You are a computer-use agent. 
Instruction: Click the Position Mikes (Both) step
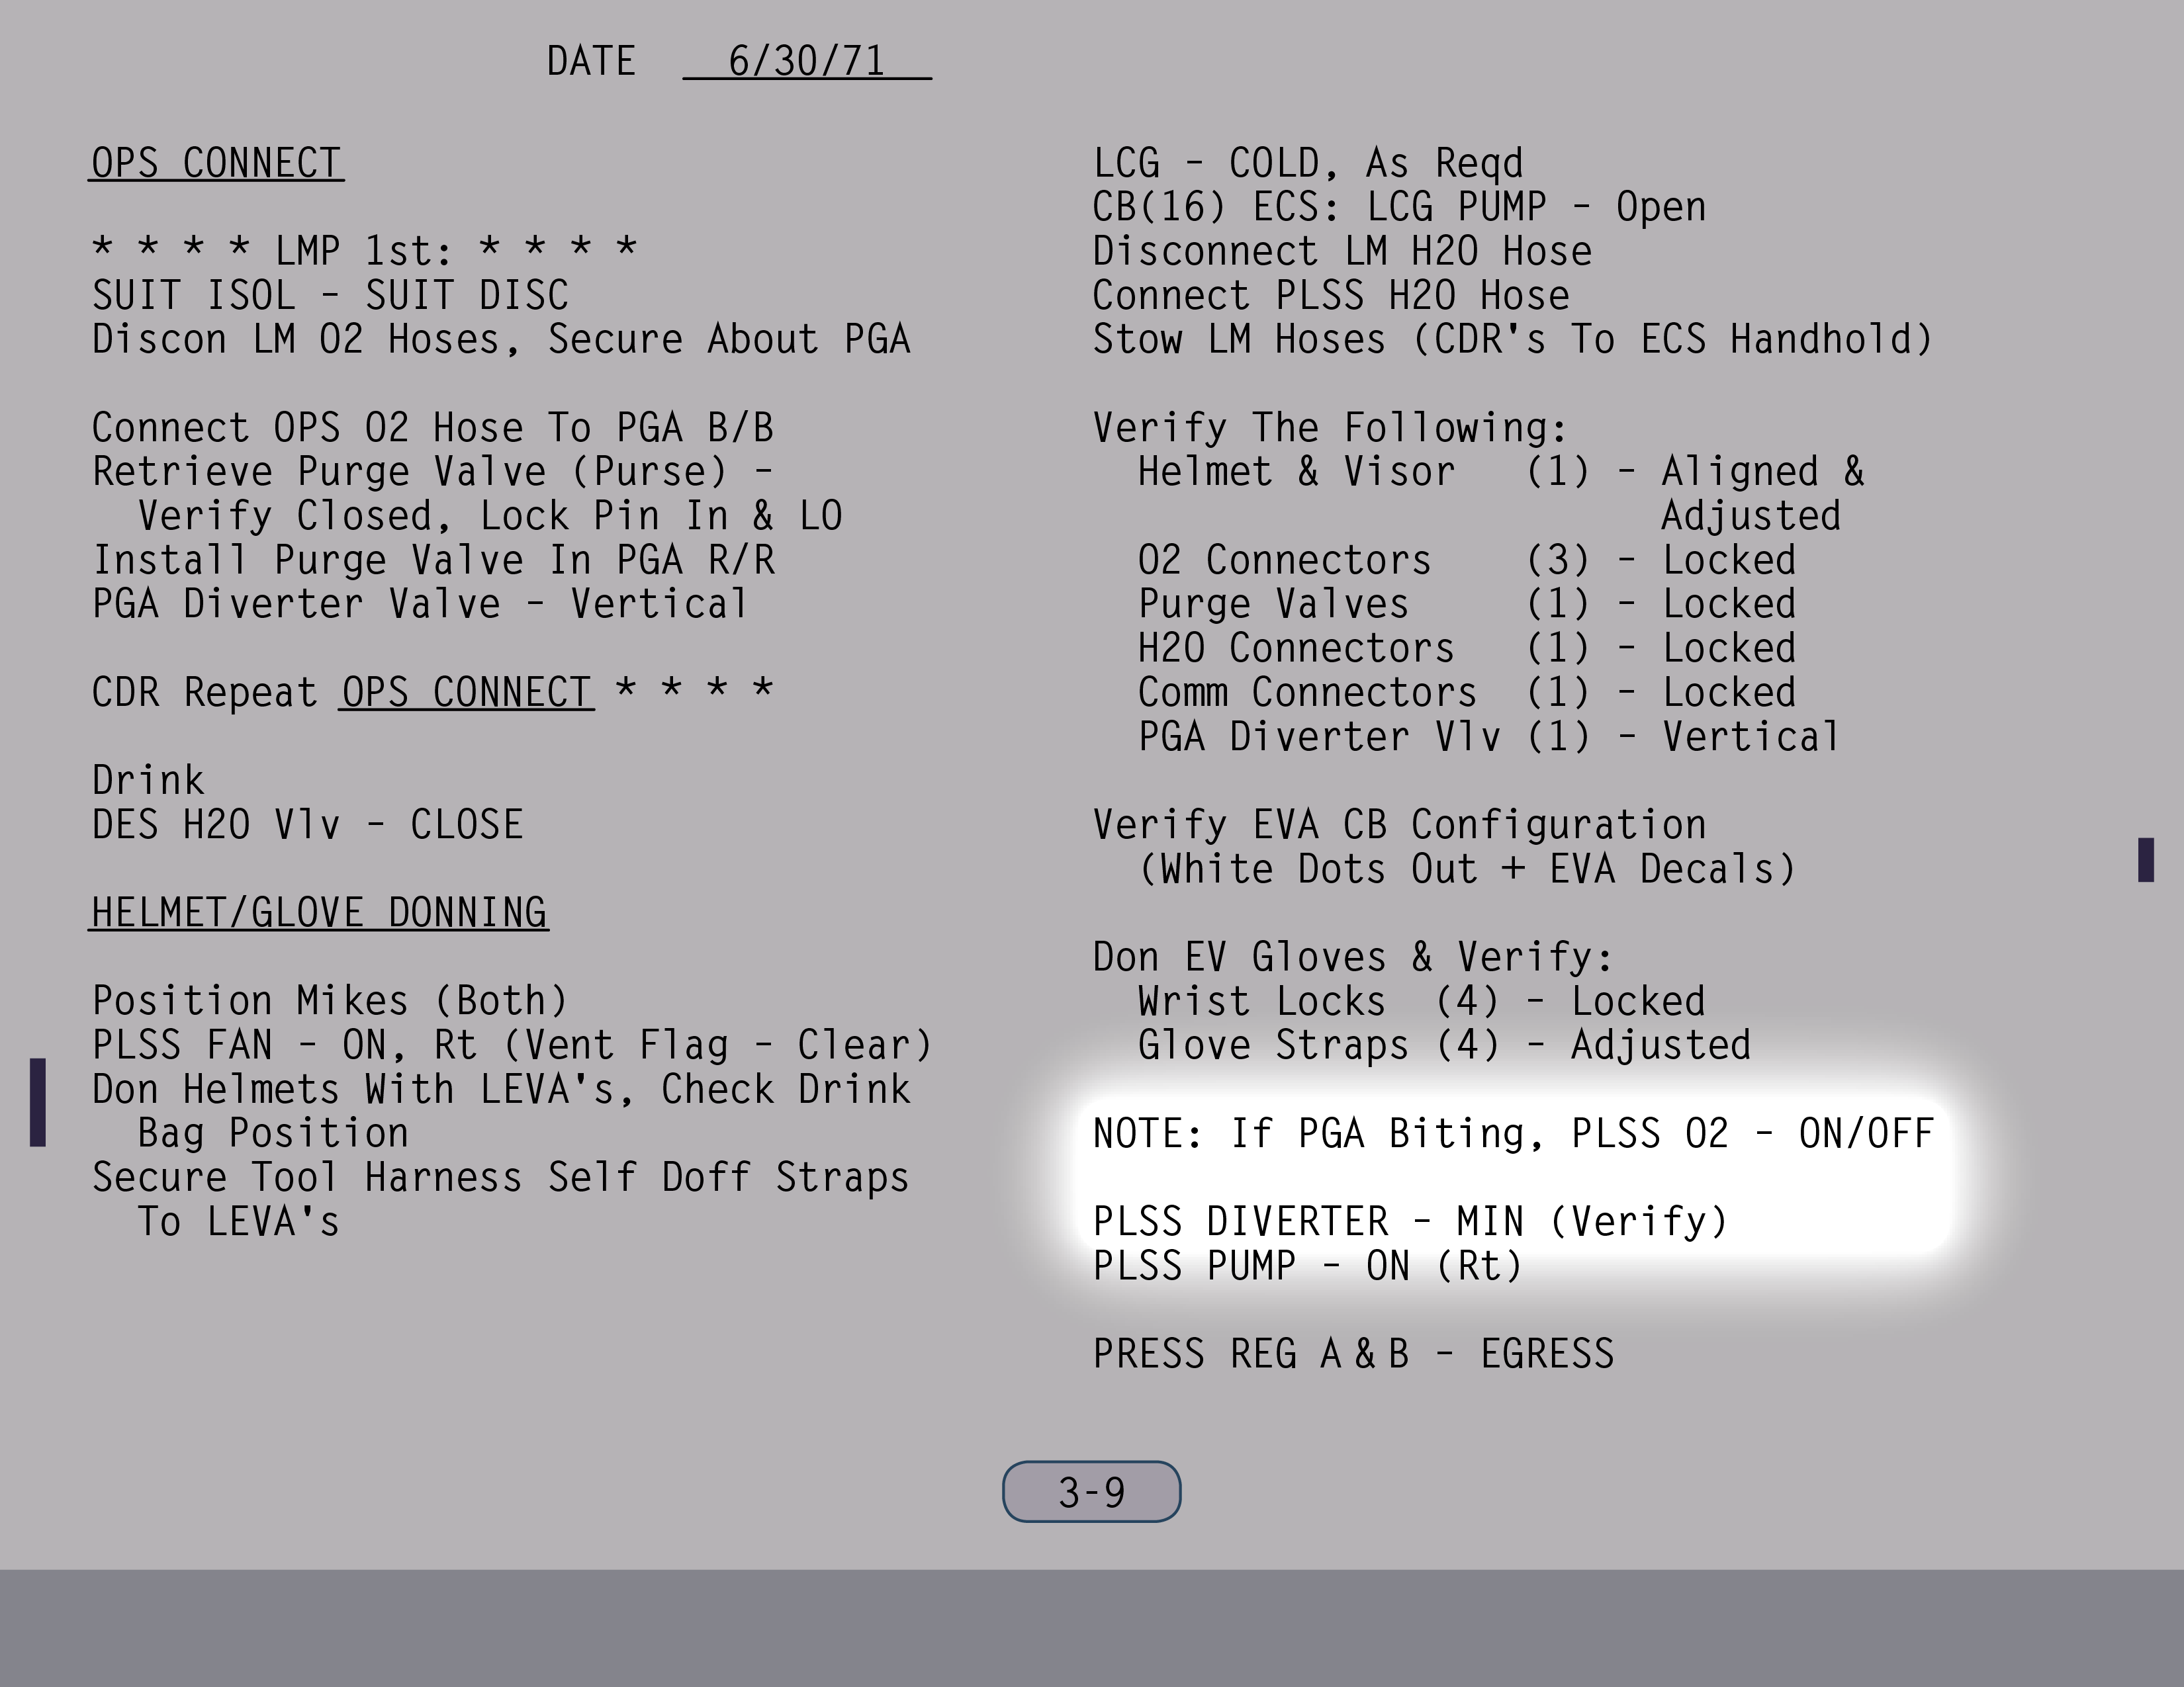click(x=330, y=1000)
